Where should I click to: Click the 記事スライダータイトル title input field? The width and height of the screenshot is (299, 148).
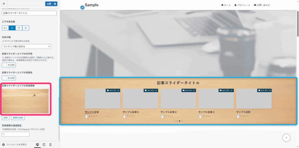29,13
